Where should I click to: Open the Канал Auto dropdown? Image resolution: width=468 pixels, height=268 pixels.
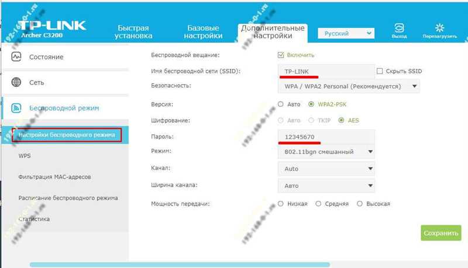326,169
